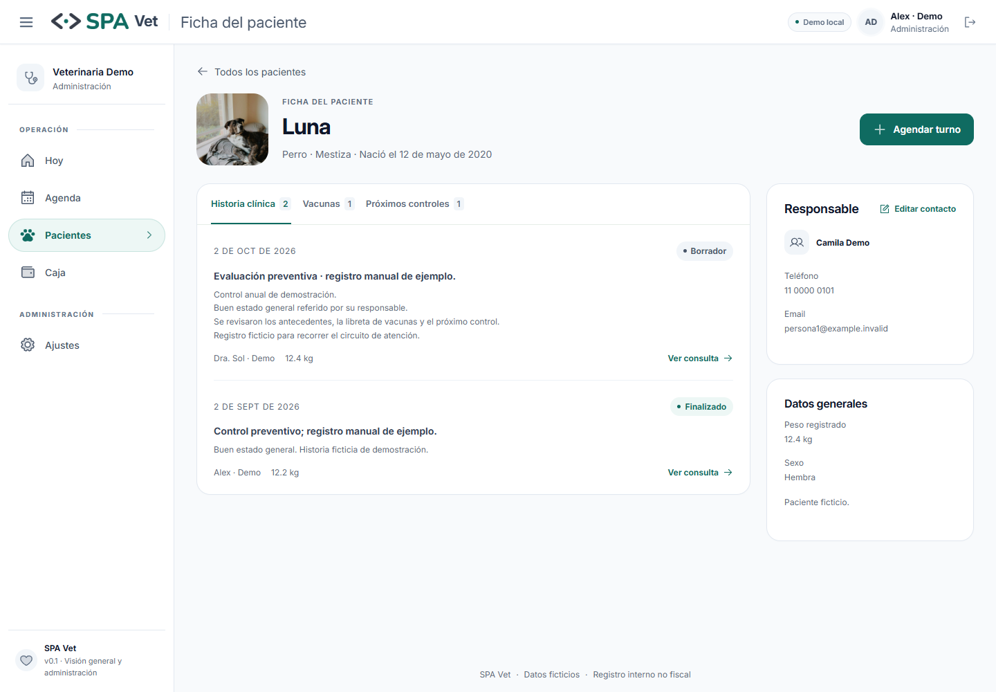Open the AD user avatar

pos(871,22)
